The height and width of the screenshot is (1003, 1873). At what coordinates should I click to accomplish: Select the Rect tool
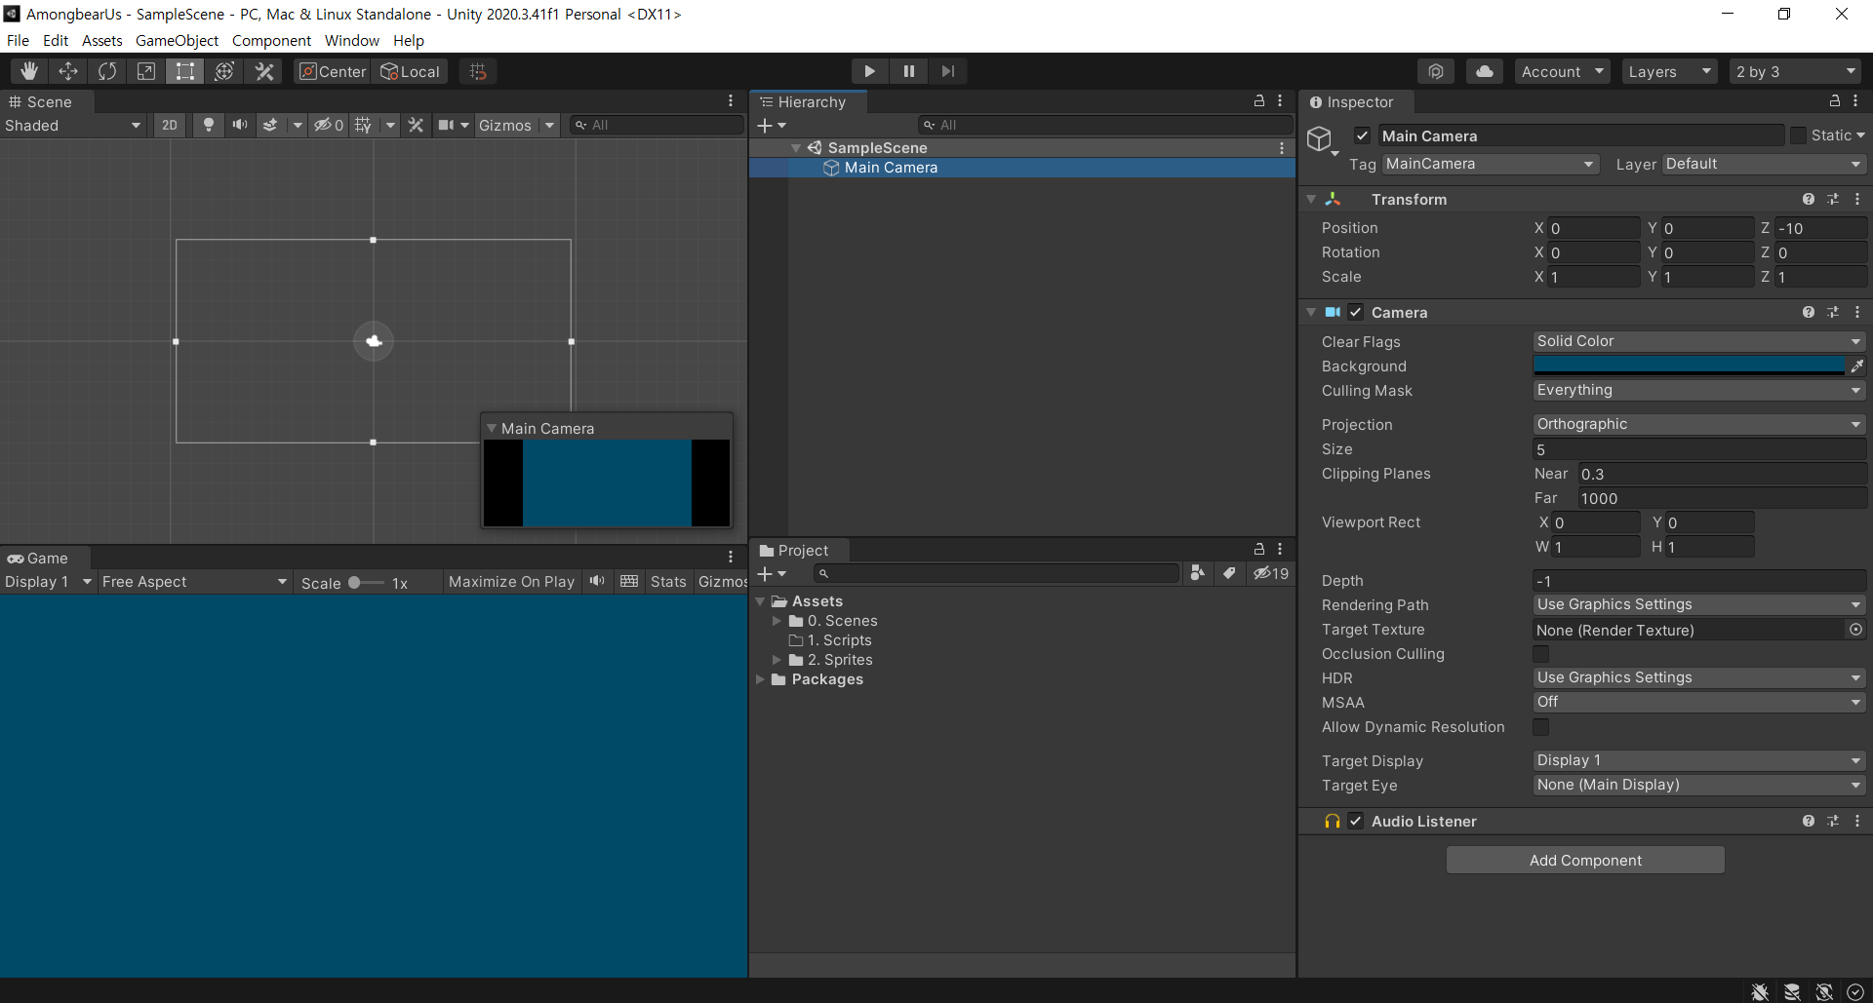coord(185,71)
